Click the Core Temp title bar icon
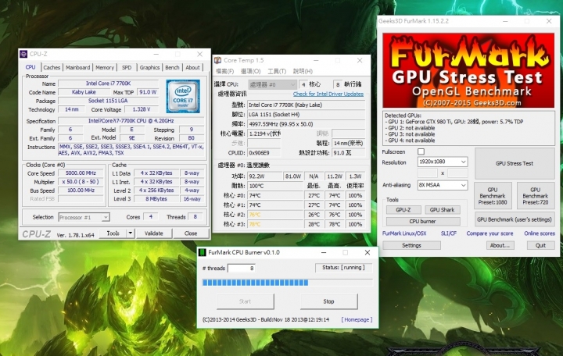The height and width of the screenshot is (356, 563). pos(217,60)
